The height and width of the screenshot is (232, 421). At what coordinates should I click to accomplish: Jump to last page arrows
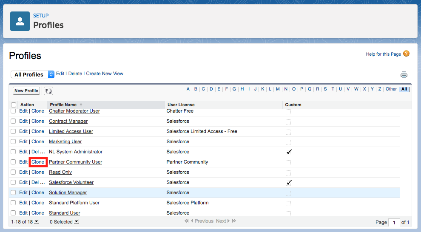pos(234,221)
